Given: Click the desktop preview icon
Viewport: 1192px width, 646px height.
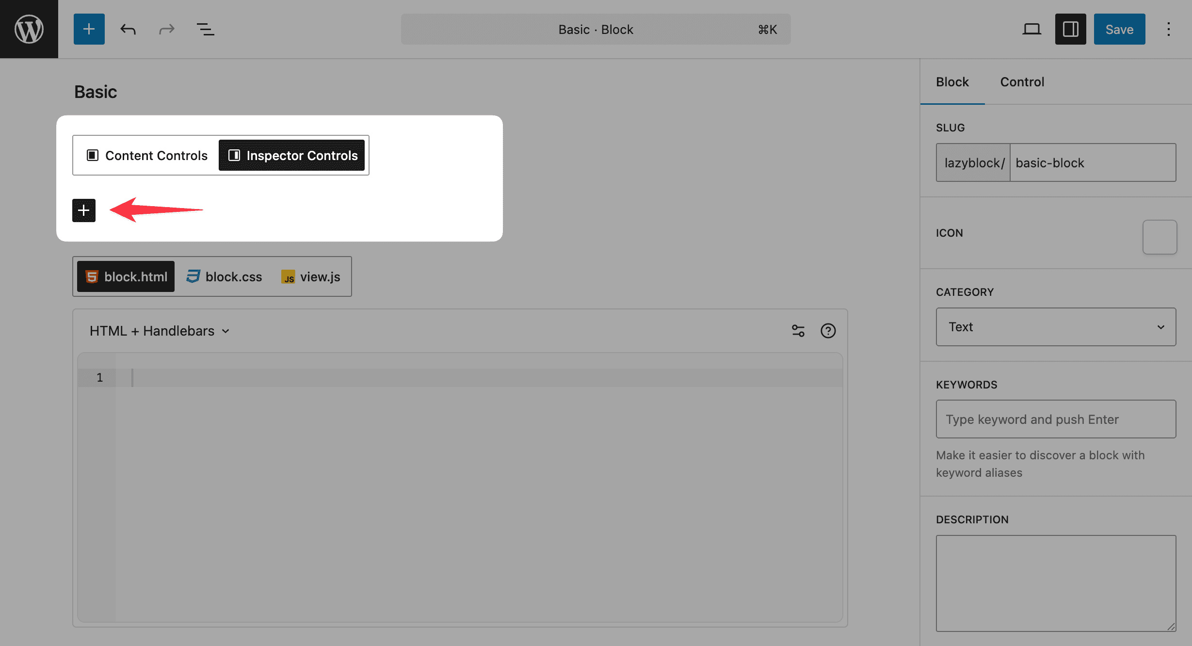Looking at the screenshot, I should (x=1031, y=29).
